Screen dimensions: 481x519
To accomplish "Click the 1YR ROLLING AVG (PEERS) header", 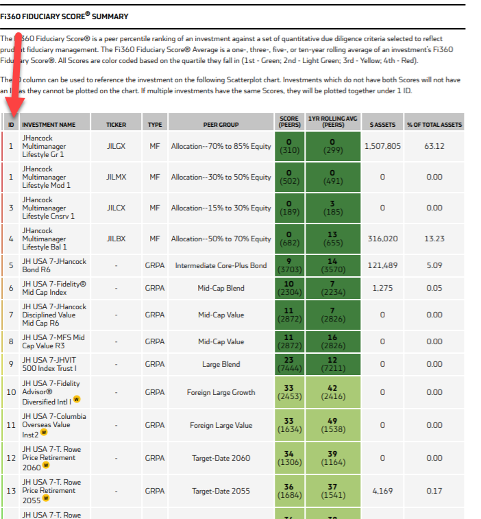I will click(333, 121).
